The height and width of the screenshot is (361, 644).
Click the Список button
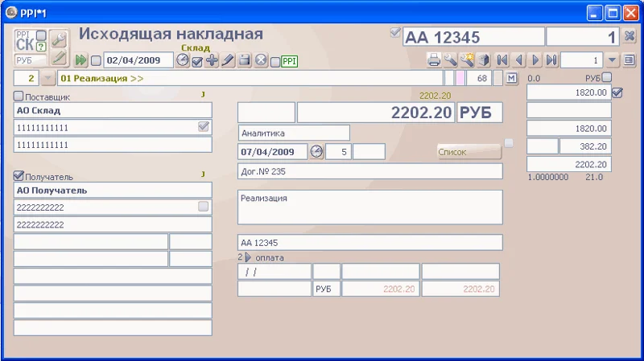coord(469,152)
